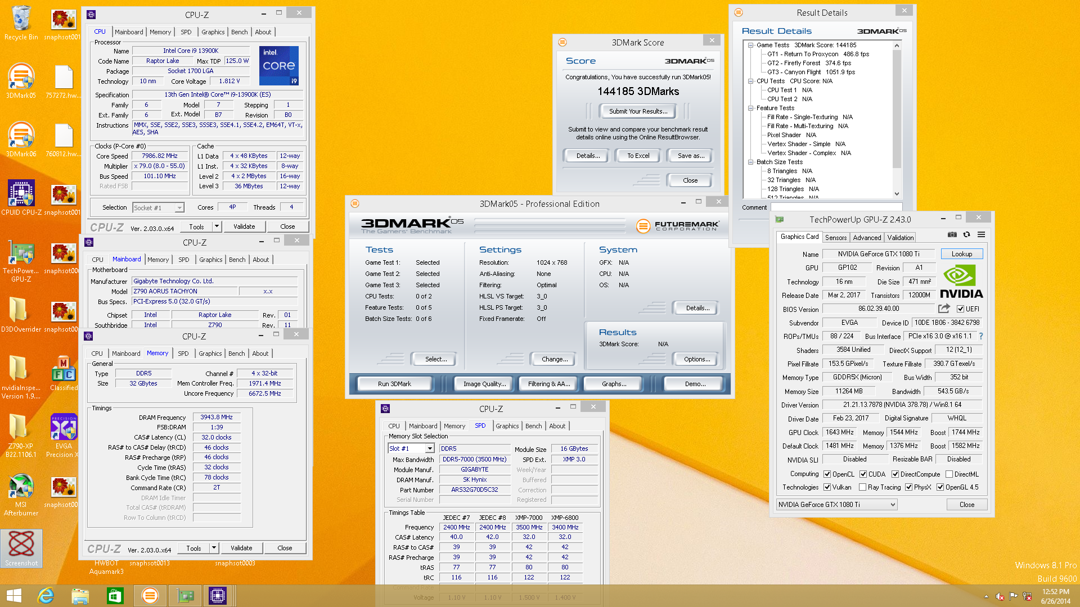Open the Socket #1 selection dropdown
Viewport: 1080px width, 607px height.
coord(159,207)
